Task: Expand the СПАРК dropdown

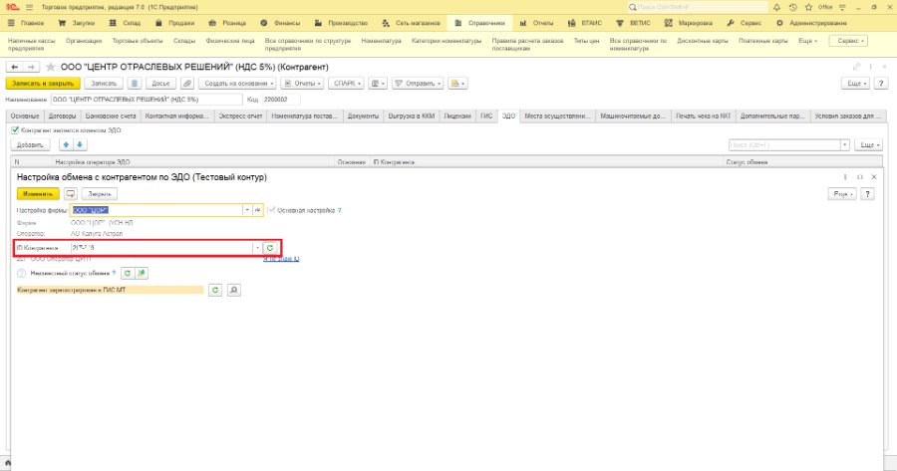Action: [x=346, y=84]
